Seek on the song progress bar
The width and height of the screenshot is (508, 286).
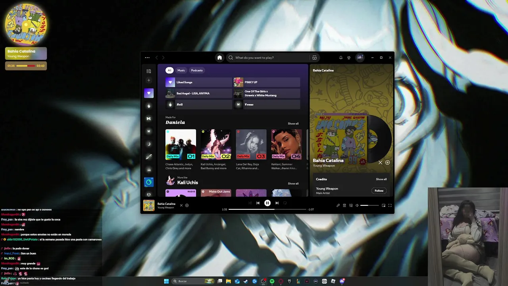267,209
